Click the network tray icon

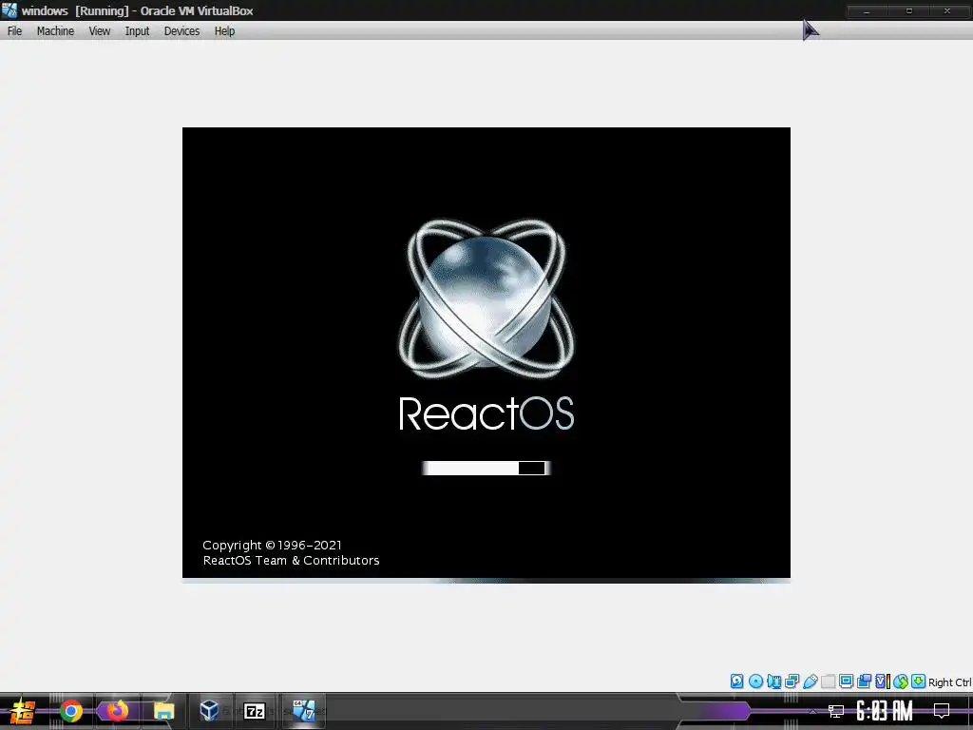(x=836, y=711)
